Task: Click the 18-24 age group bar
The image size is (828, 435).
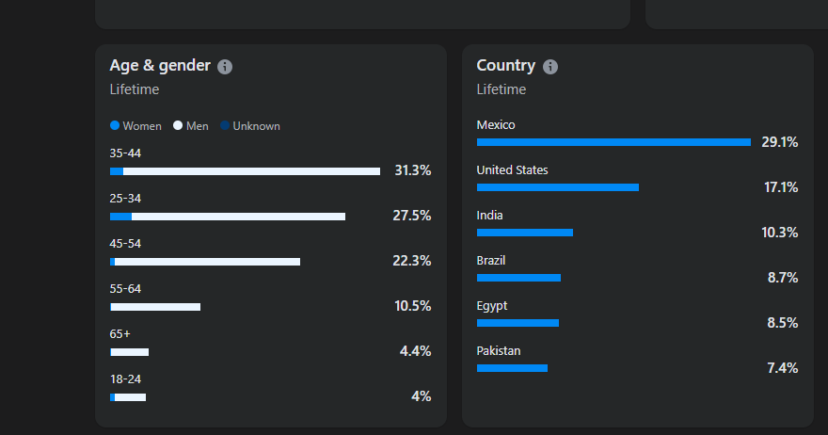Action: pos(128,397)
